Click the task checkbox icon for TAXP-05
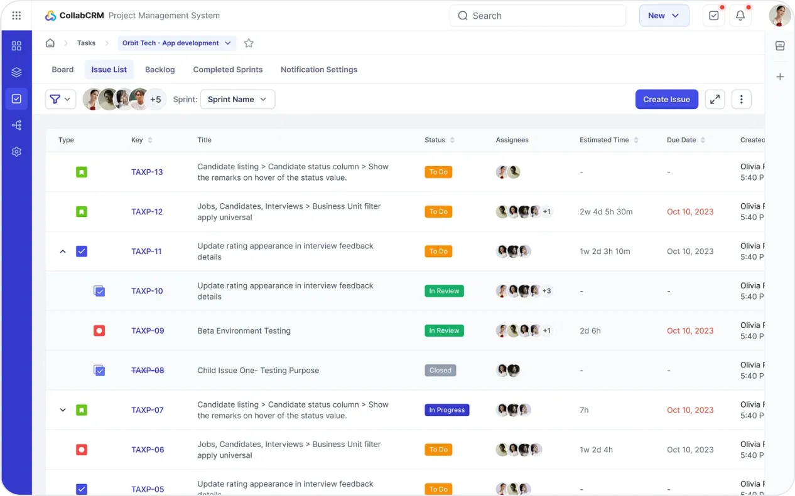This screenshot has width=795, height=496. tap(81, 489)
